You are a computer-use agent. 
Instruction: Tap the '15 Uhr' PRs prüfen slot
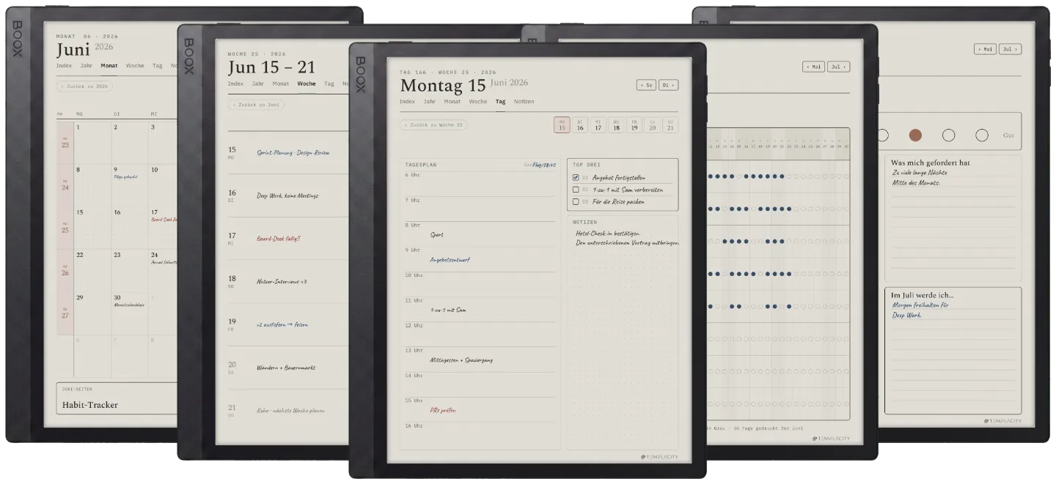(480, 409)
